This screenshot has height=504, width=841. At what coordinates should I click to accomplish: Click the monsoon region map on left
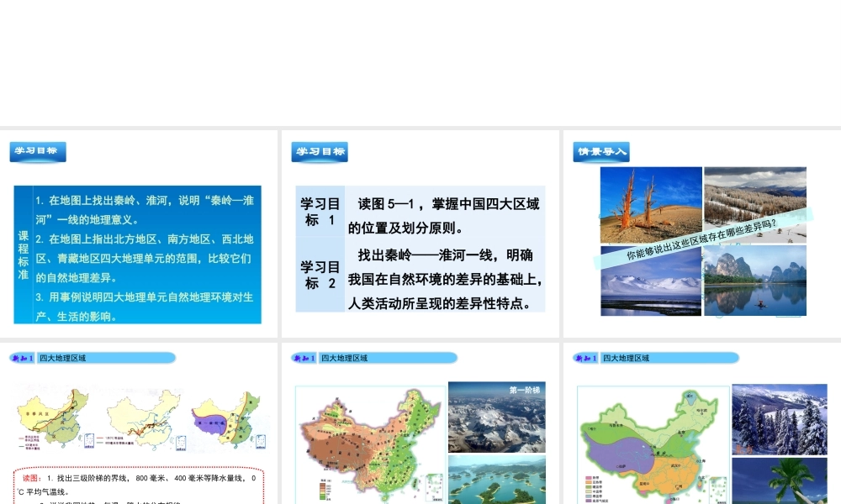(56, 419)
